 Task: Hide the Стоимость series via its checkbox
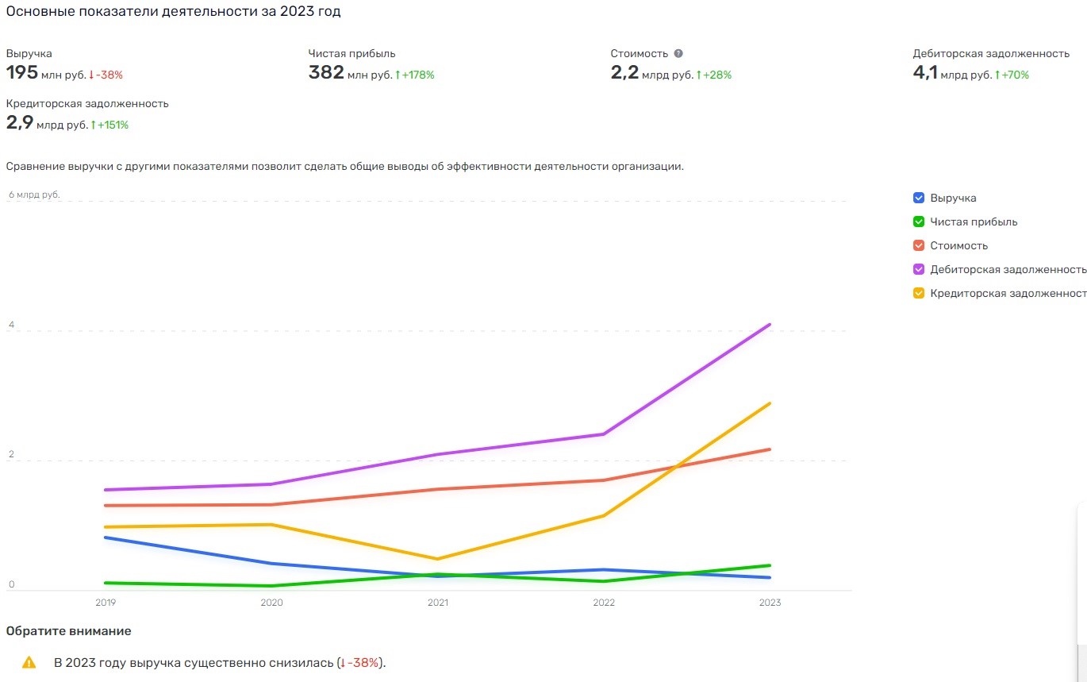pyautogui.click(x=919, y=246)
